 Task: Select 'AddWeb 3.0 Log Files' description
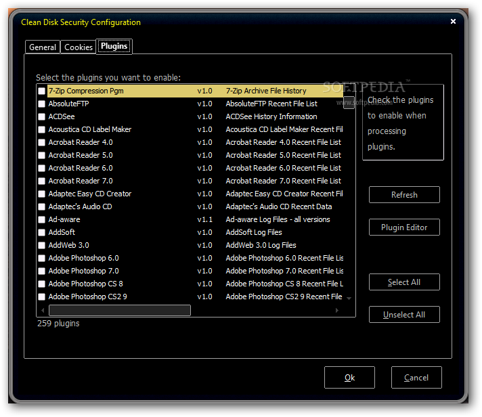tap(261, 246)
